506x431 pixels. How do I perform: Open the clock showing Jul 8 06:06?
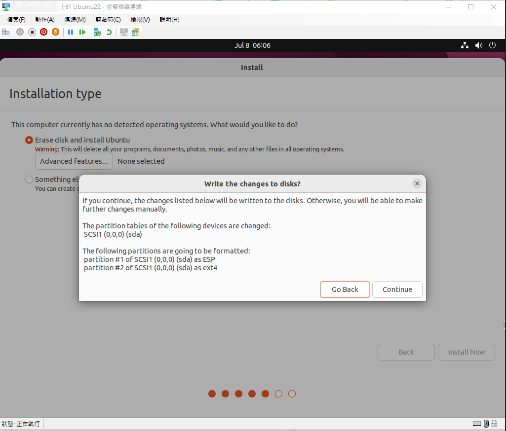(x=252, y=45)
